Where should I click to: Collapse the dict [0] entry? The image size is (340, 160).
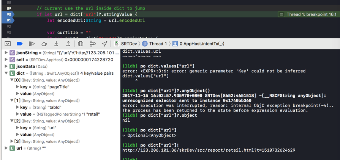pyautogui.click(x=12, y=80)
